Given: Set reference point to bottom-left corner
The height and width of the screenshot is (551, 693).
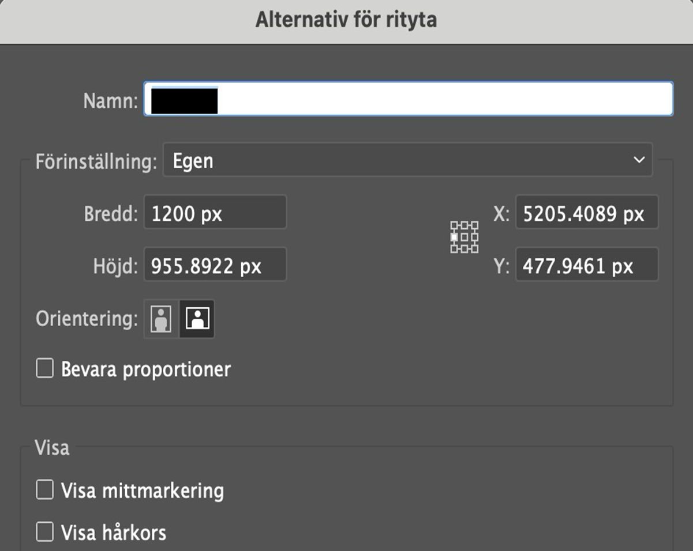Looking at the screenshot, I should (454, 249).
